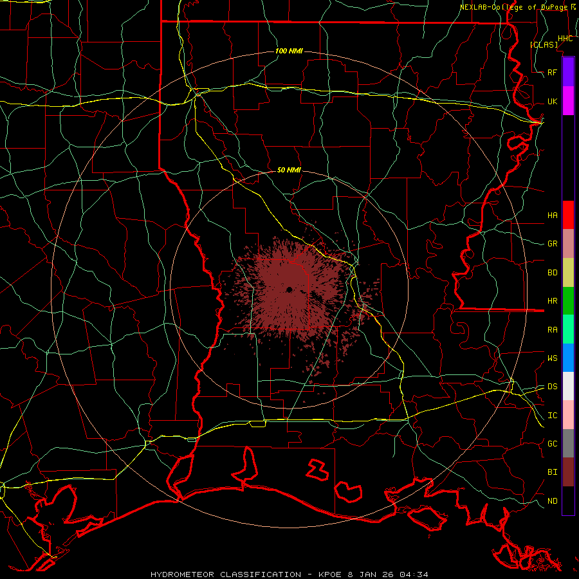This screenshot has width=579, height=579.
Task: Click the IC legend label
Action: [553, 416]
